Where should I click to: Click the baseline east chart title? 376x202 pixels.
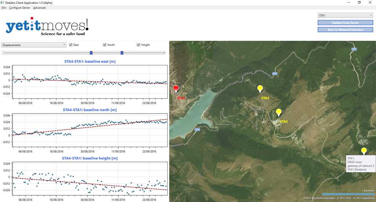pyautogui.click(x=90, y=61)
